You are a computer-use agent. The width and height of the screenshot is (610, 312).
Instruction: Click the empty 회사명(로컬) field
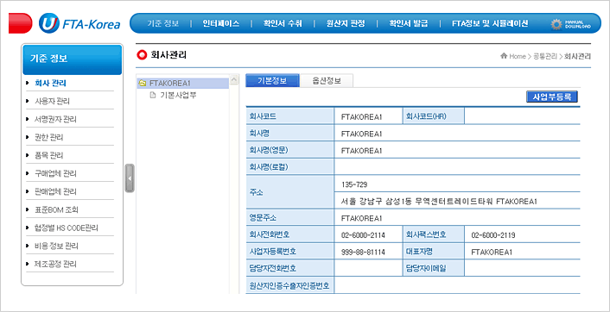(457, 167)
